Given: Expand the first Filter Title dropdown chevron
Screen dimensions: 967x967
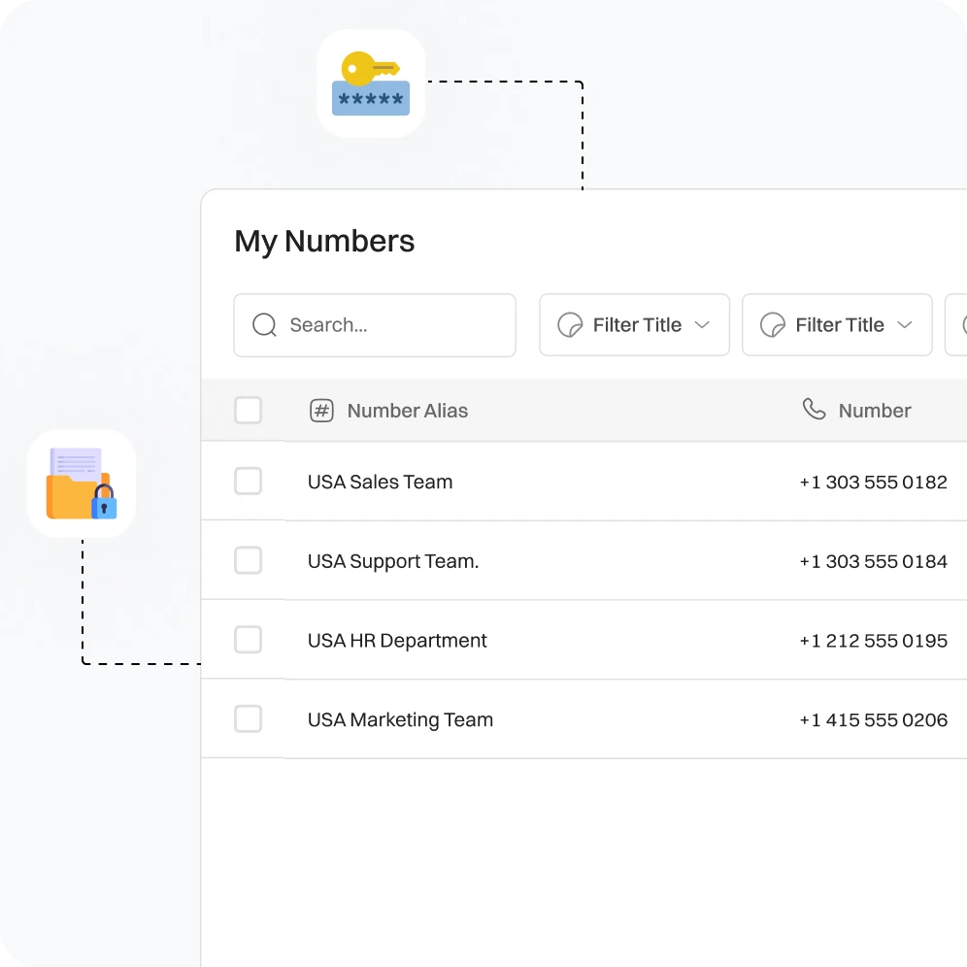Looking at the screenshot, I should tap(702, 325).
